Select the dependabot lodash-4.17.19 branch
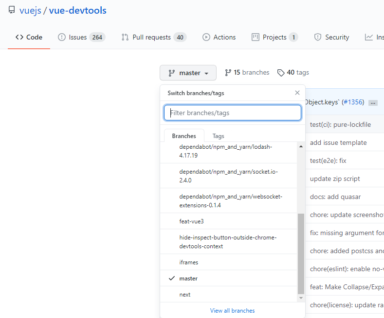This screenshot has width=384, height=318. [x=228, y=151]
